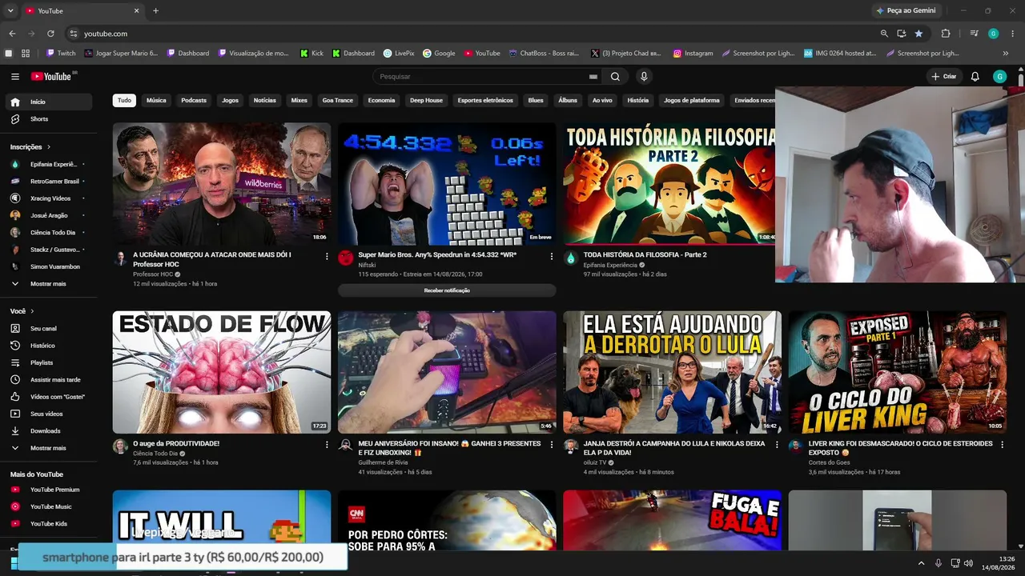Open Epifania Experiência subscription channel
Screen dimensions: 1025x576
(49, 164)
